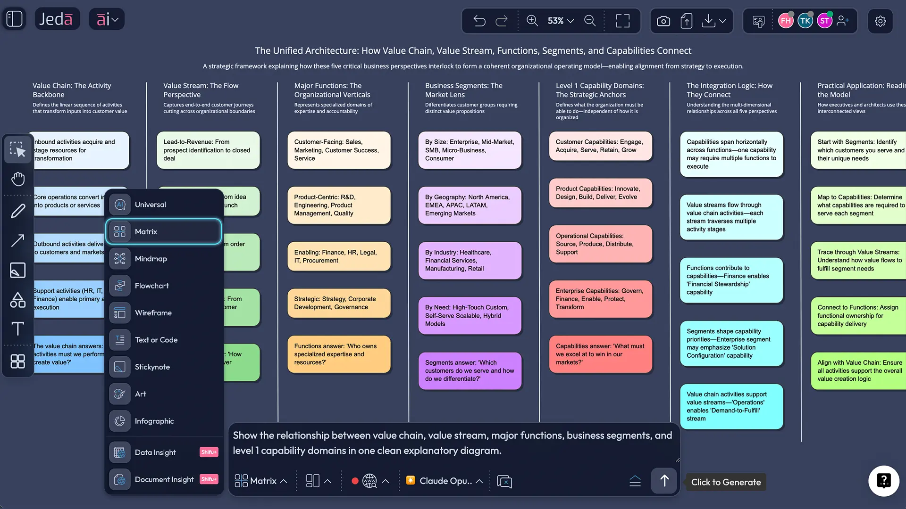Click FH user avatar in the top bar
The height and width of the screenshot is (509, 906).
785,20
